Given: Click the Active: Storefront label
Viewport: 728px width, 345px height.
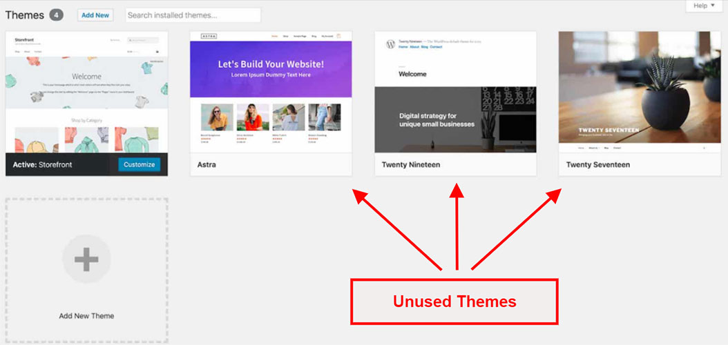Looking at the screenshot, I should pyautogui.click(x=42, y=165).
